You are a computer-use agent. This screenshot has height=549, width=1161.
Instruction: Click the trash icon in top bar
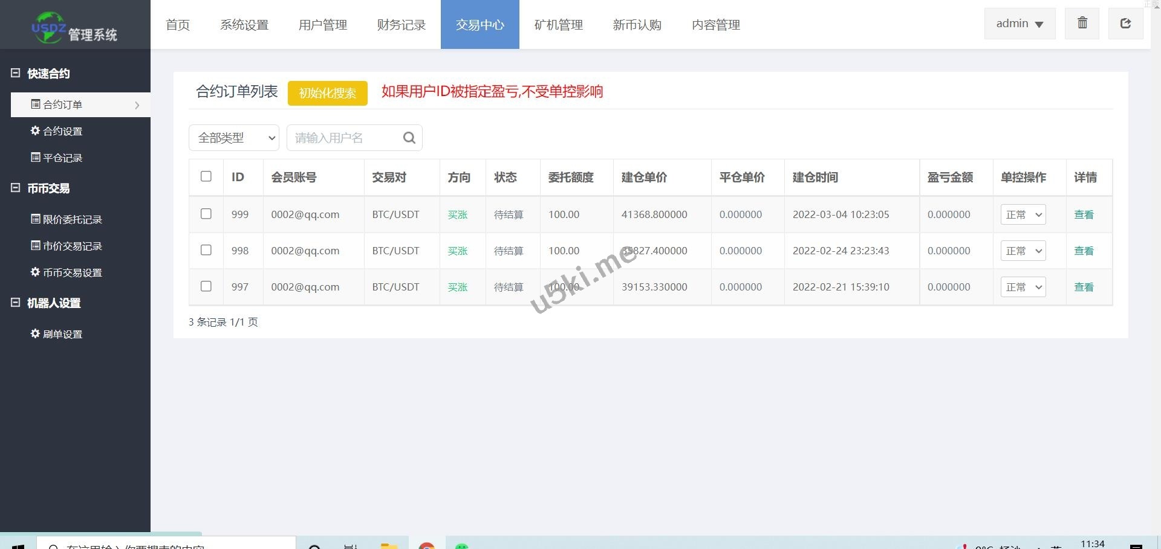pyautogui.click(x=1082, y=24)
